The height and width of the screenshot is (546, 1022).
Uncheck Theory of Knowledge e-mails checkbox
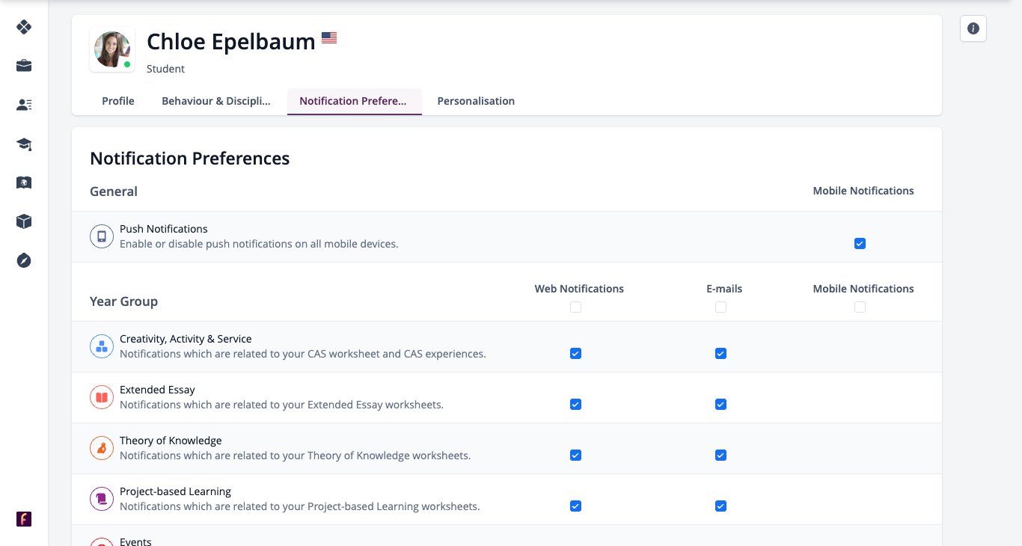(720, 455)
